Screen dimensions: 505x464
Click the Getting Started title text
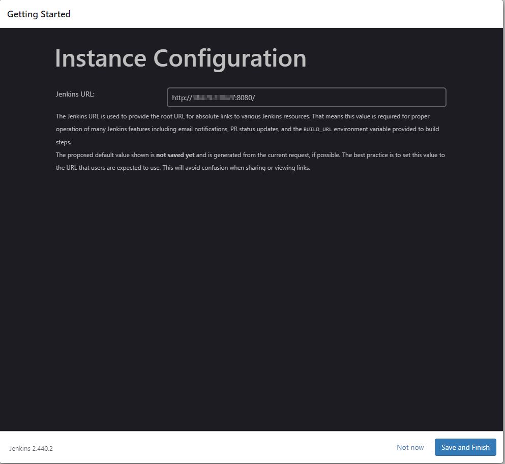39,14
